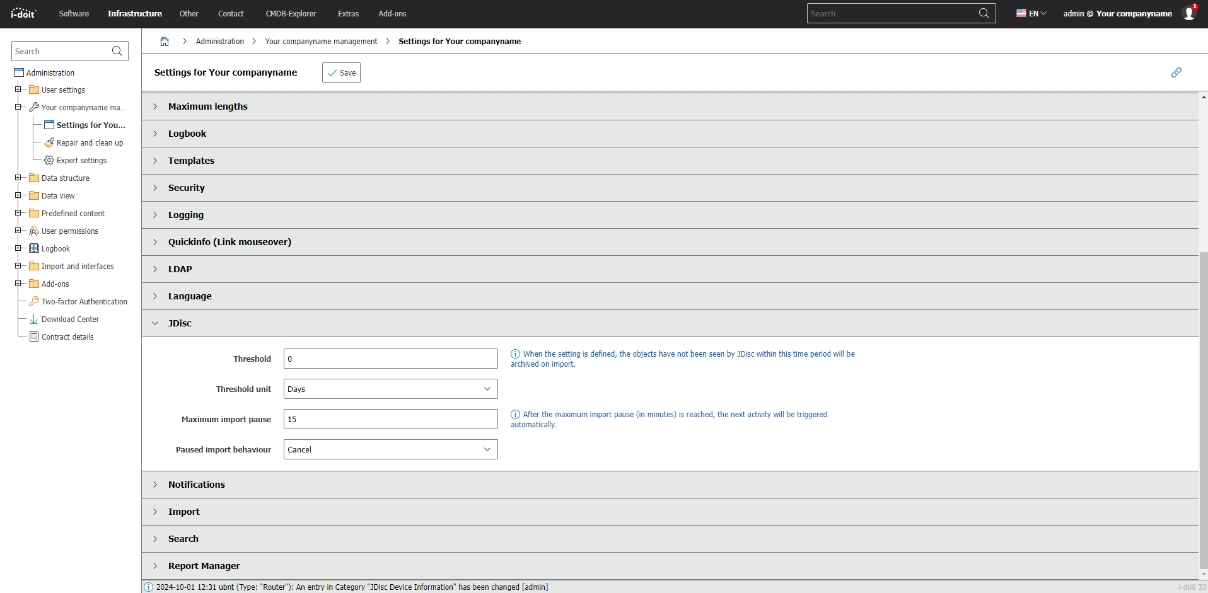Expand the Add-ons tree node
This screenshot has height=593, width=1208.
click(x=18, y=284)
